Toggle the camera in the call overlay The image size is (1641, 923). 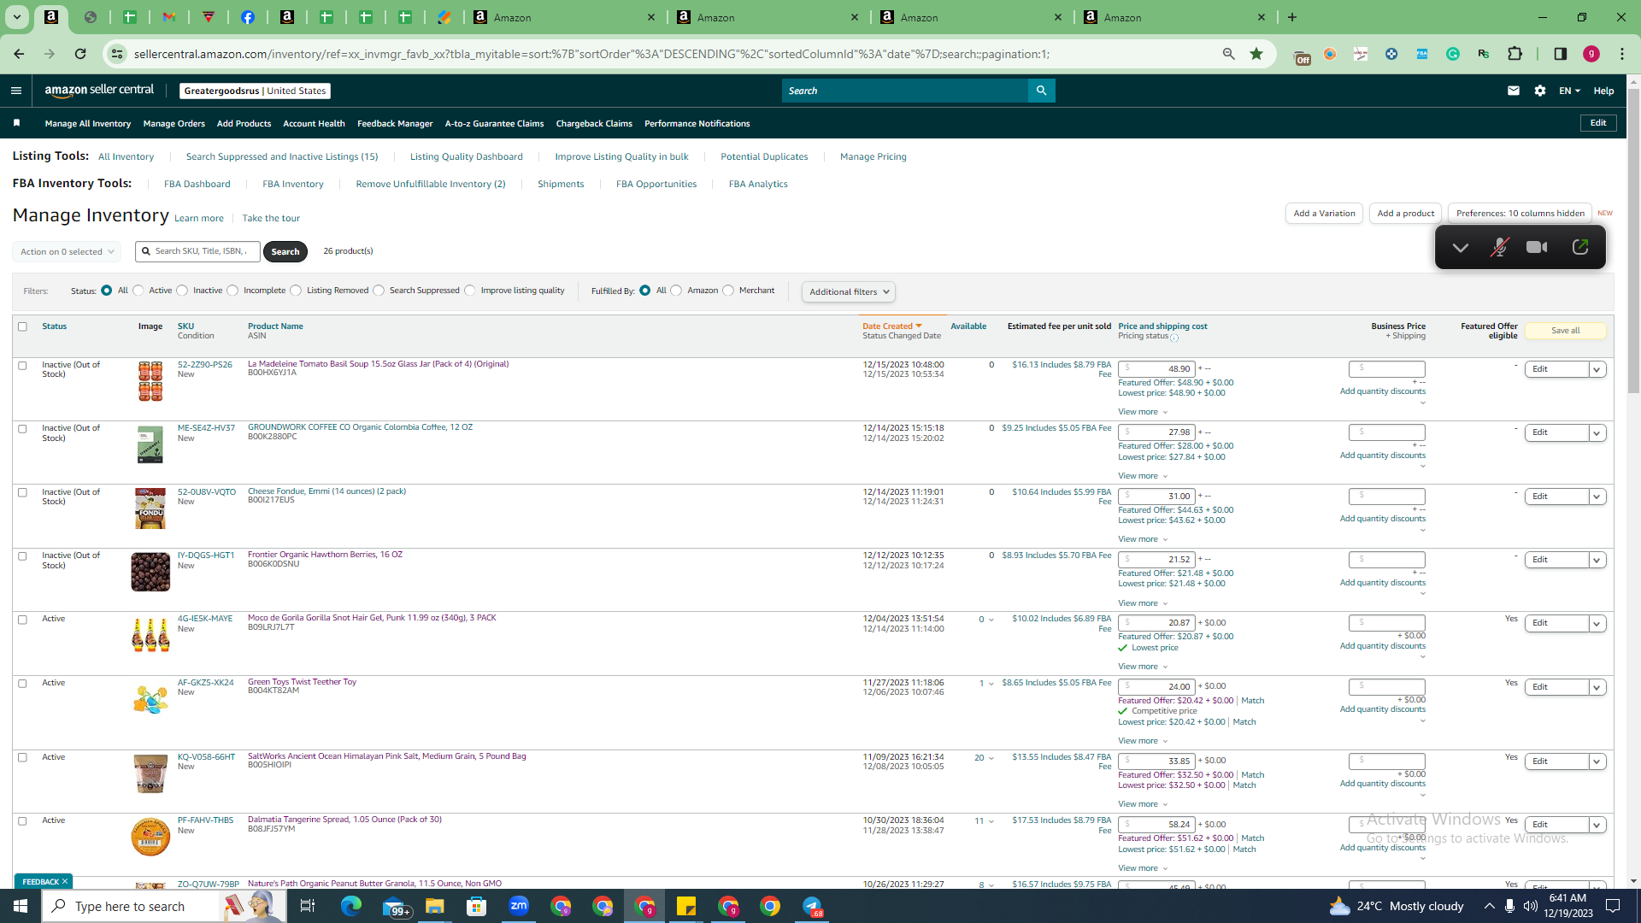coord(1537,248)
